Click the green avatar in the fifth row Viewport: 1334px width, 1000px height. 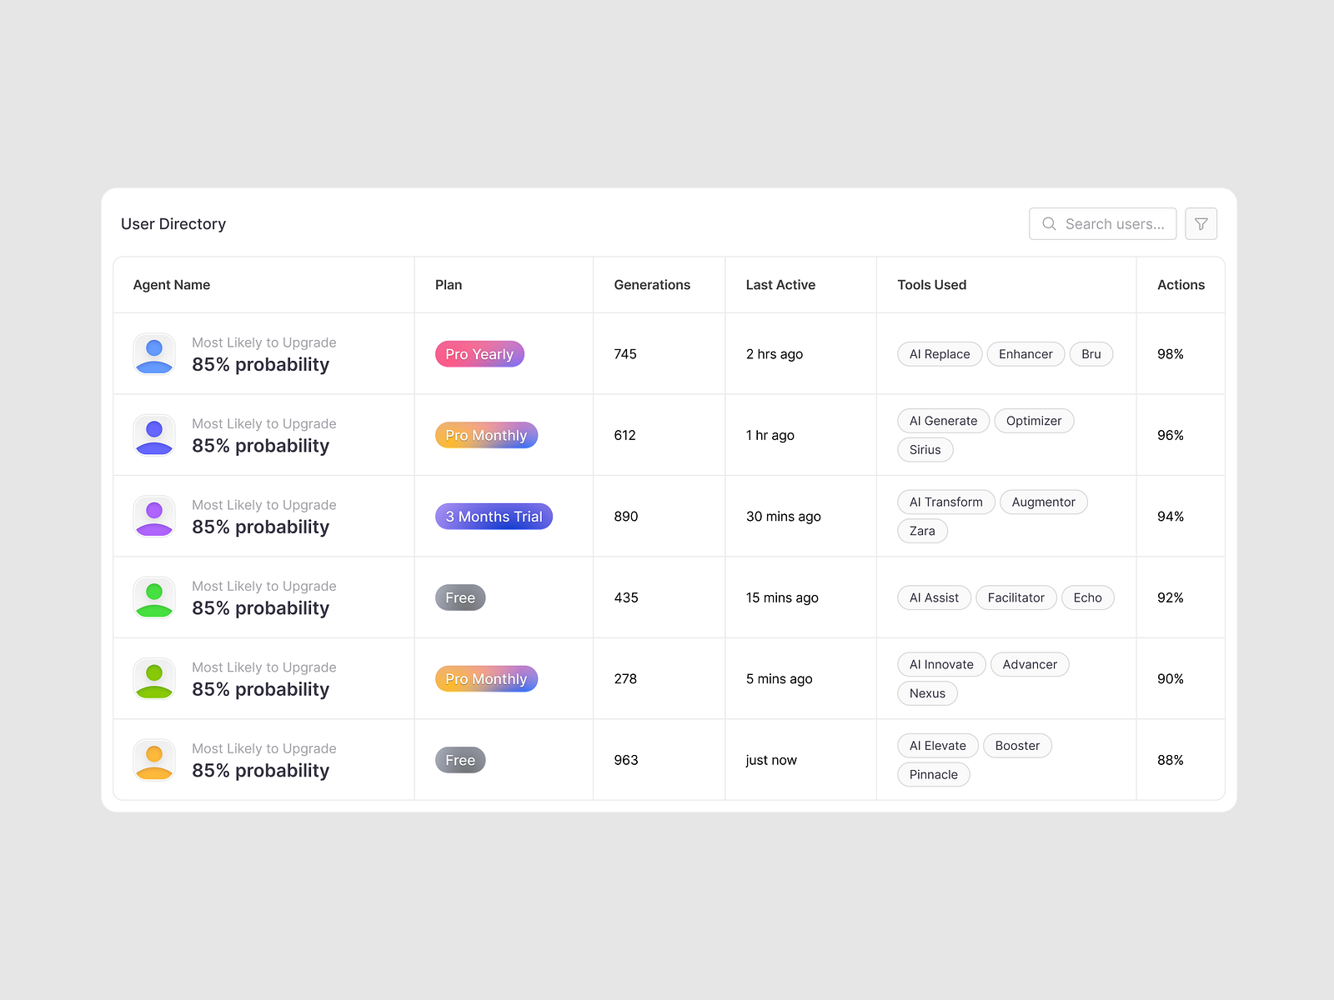[153, 678]
